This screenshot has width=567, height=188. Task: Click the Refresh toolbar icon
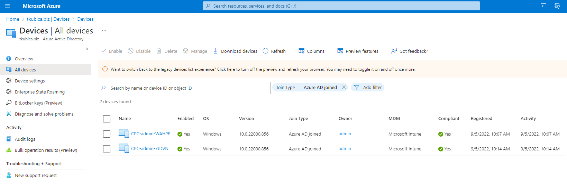tap(265, 51)
